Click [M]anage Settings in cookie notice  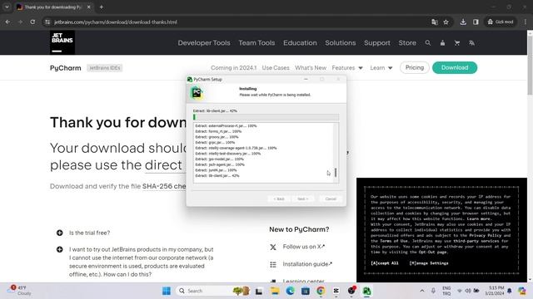[429, 263]
